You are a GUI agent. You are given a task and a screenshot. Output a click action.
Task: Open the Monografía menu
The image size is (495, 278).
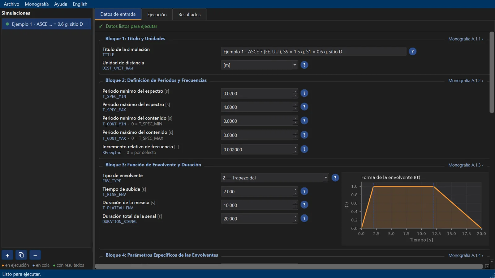pyautogui.click(x=37, y=4)
